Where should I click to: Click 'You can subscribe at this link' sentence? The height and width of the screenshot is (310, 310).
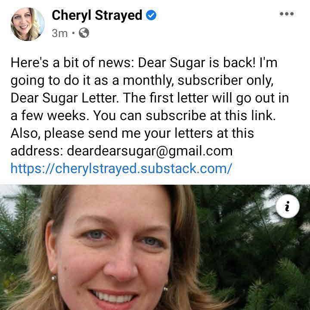pyautogui.click(x=184, y=115)
